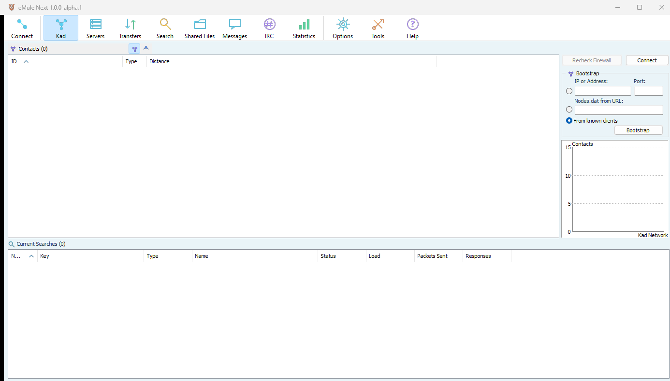Click the Kad Network graph label
Screen dimensions: 670x381
[653, 235]
